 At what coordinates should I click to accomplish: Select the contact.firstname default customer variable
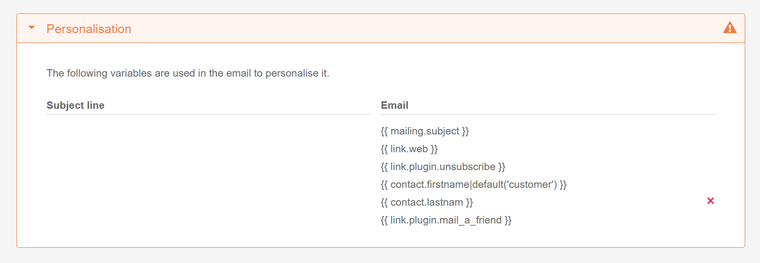pos(474,184)
